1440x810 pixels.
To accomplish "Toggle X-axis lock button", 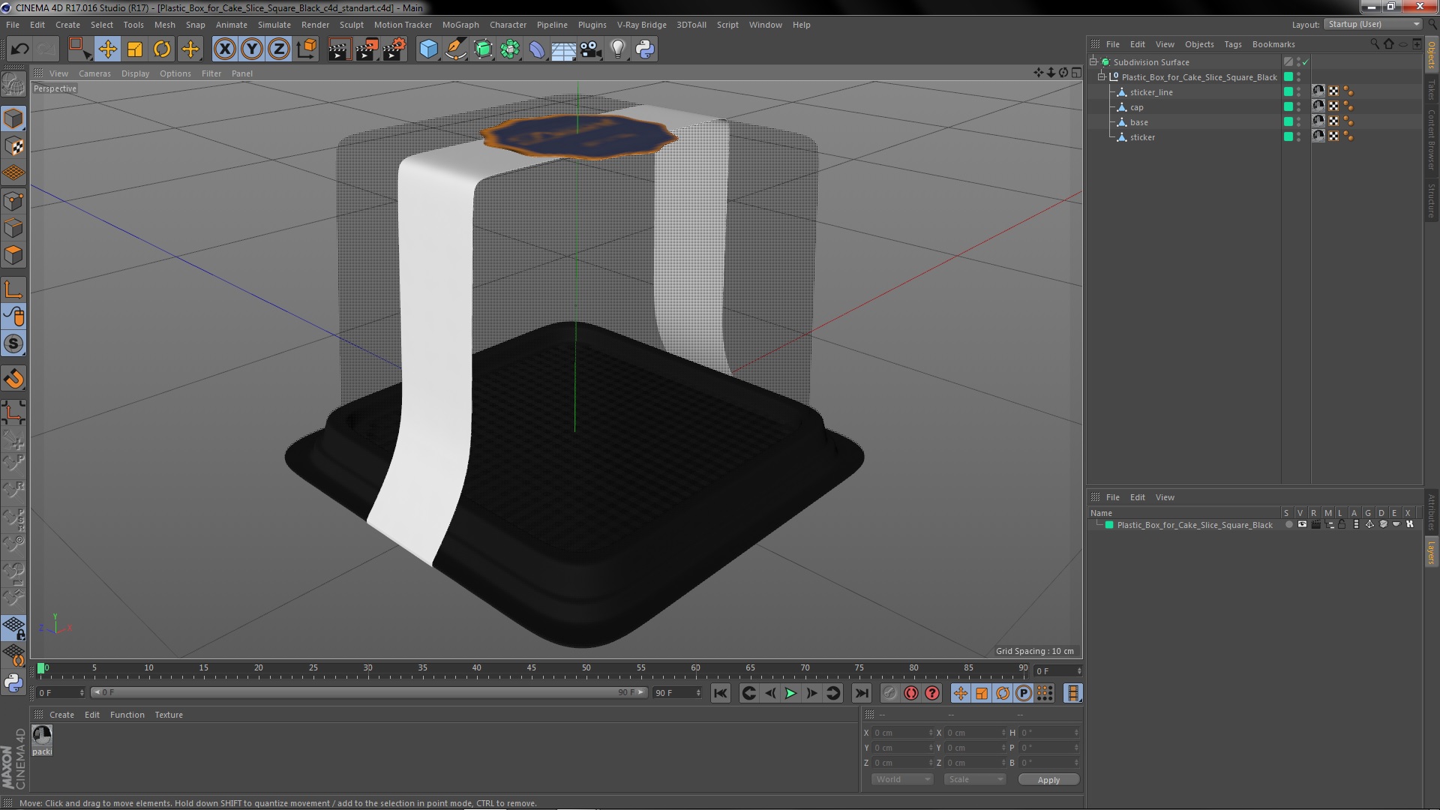I will pos(224,49).
